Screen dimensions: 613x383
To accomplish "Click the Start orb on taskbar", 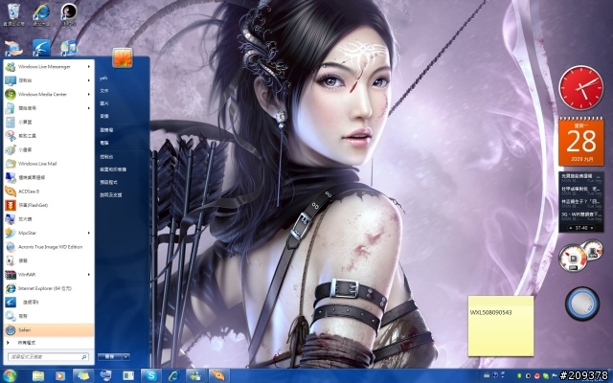I will pyautogui.click(x=9, y=375).
